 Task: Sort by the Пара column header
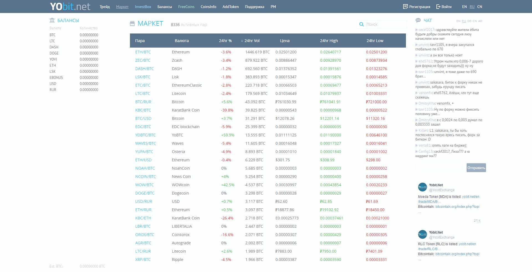(140, 41)
